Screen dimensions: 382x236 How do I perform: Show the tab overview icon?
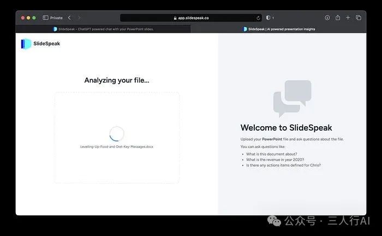pos(359,17)
